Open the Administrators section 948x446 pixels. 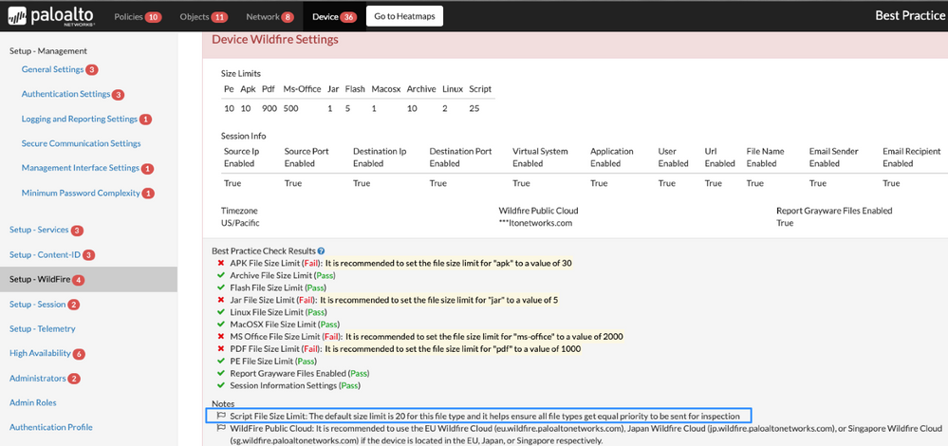(x=38, y=379)
